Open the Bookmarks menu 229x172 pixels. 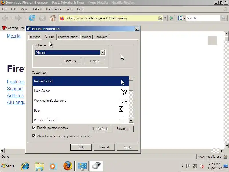coord(54,9)
